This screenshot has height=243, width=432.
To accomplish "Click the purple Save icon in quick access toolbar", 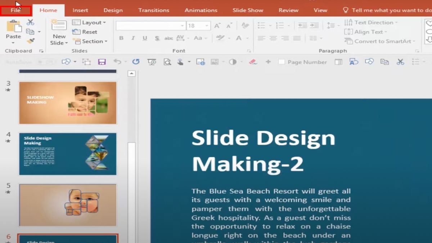I will [x=102, y=62].
